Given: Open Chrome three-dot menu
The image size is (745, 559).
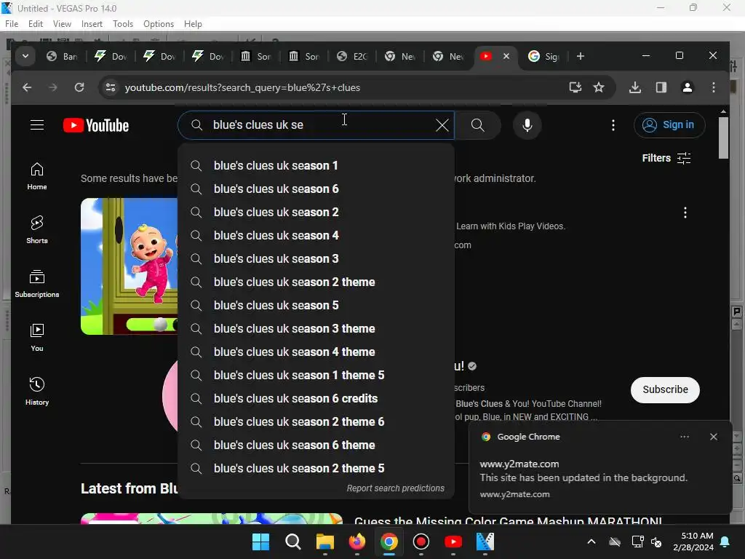Looking at the screenshot, I should point(713,87).
